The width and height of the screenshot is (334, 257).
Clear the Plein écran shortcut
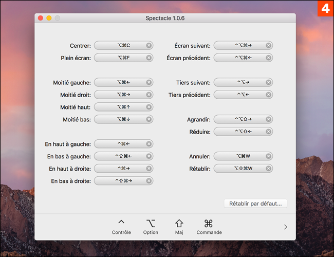click(149, 58)
